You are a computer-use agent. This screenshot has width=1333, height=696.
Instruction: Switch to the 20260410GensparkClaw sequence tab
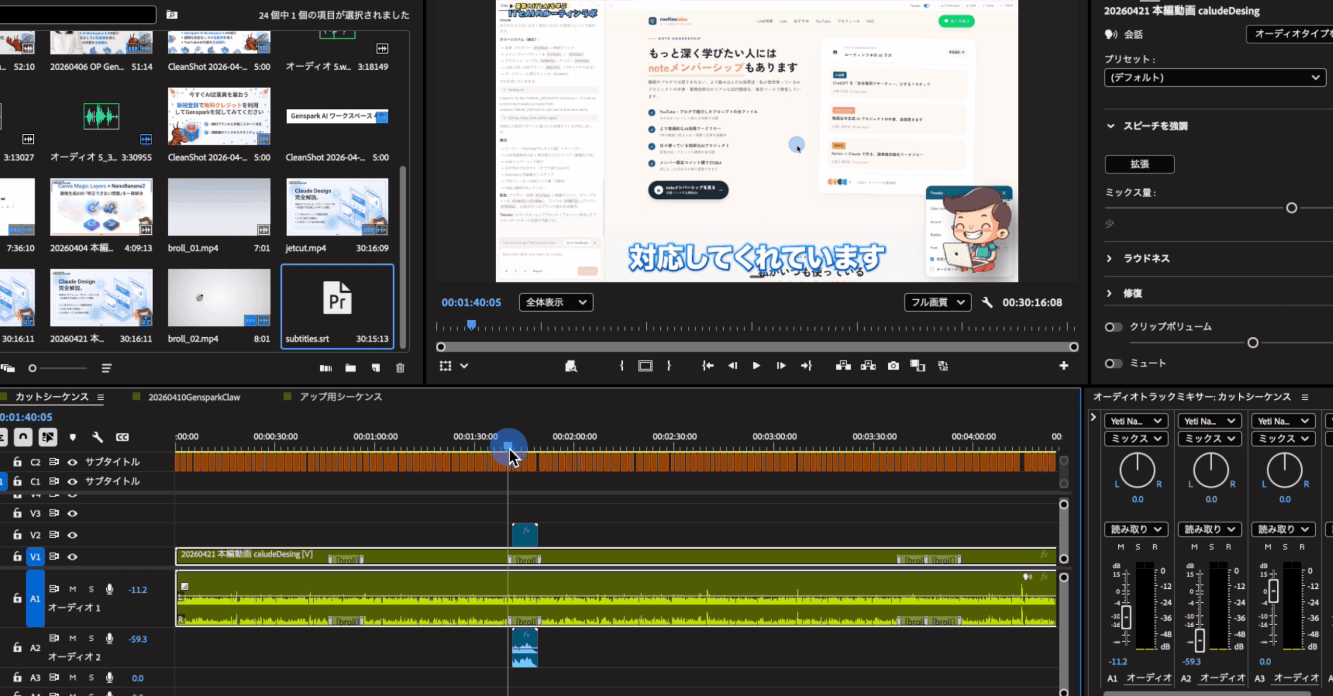[x=194, y=397]
